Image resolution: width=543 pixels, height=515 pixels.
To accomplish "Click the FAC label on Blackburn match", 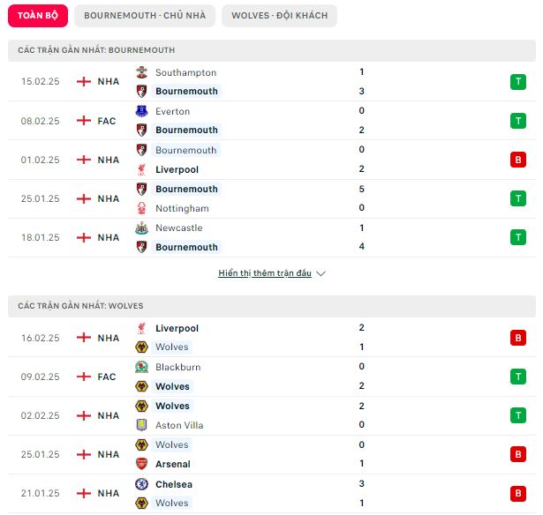I will tap(107, 377).
